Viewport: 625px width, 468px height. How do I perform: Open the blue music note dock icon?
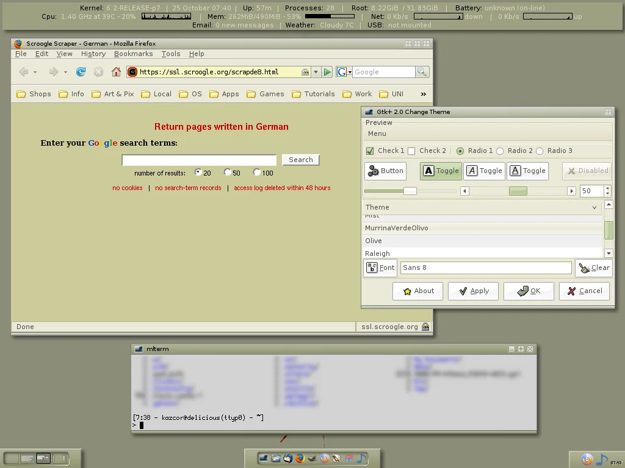tap(361, 458)
